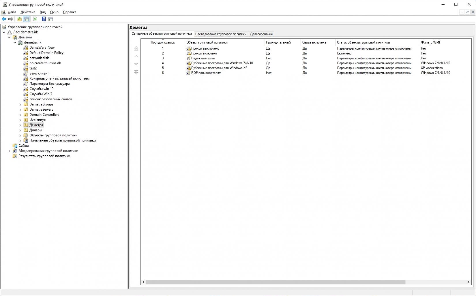Click the Forward arrow toolbar icon
Image resolution: width=476 pixels, height=296 pixels.
click(11, 19)
